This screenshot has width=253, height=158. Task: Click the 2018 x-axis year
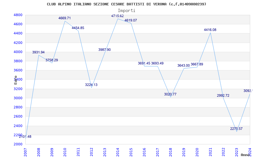pos(171,152)
